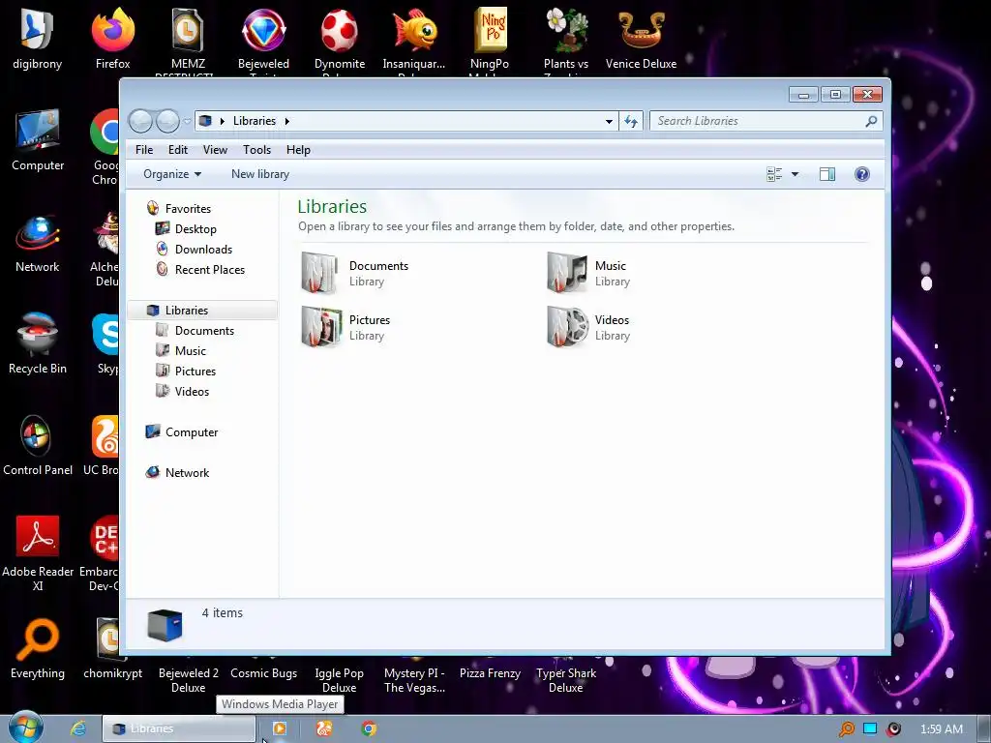This screenshot has width=991, height=743.
Task: Click the Forward navigation arrow
Action: (x=167, y=121)
